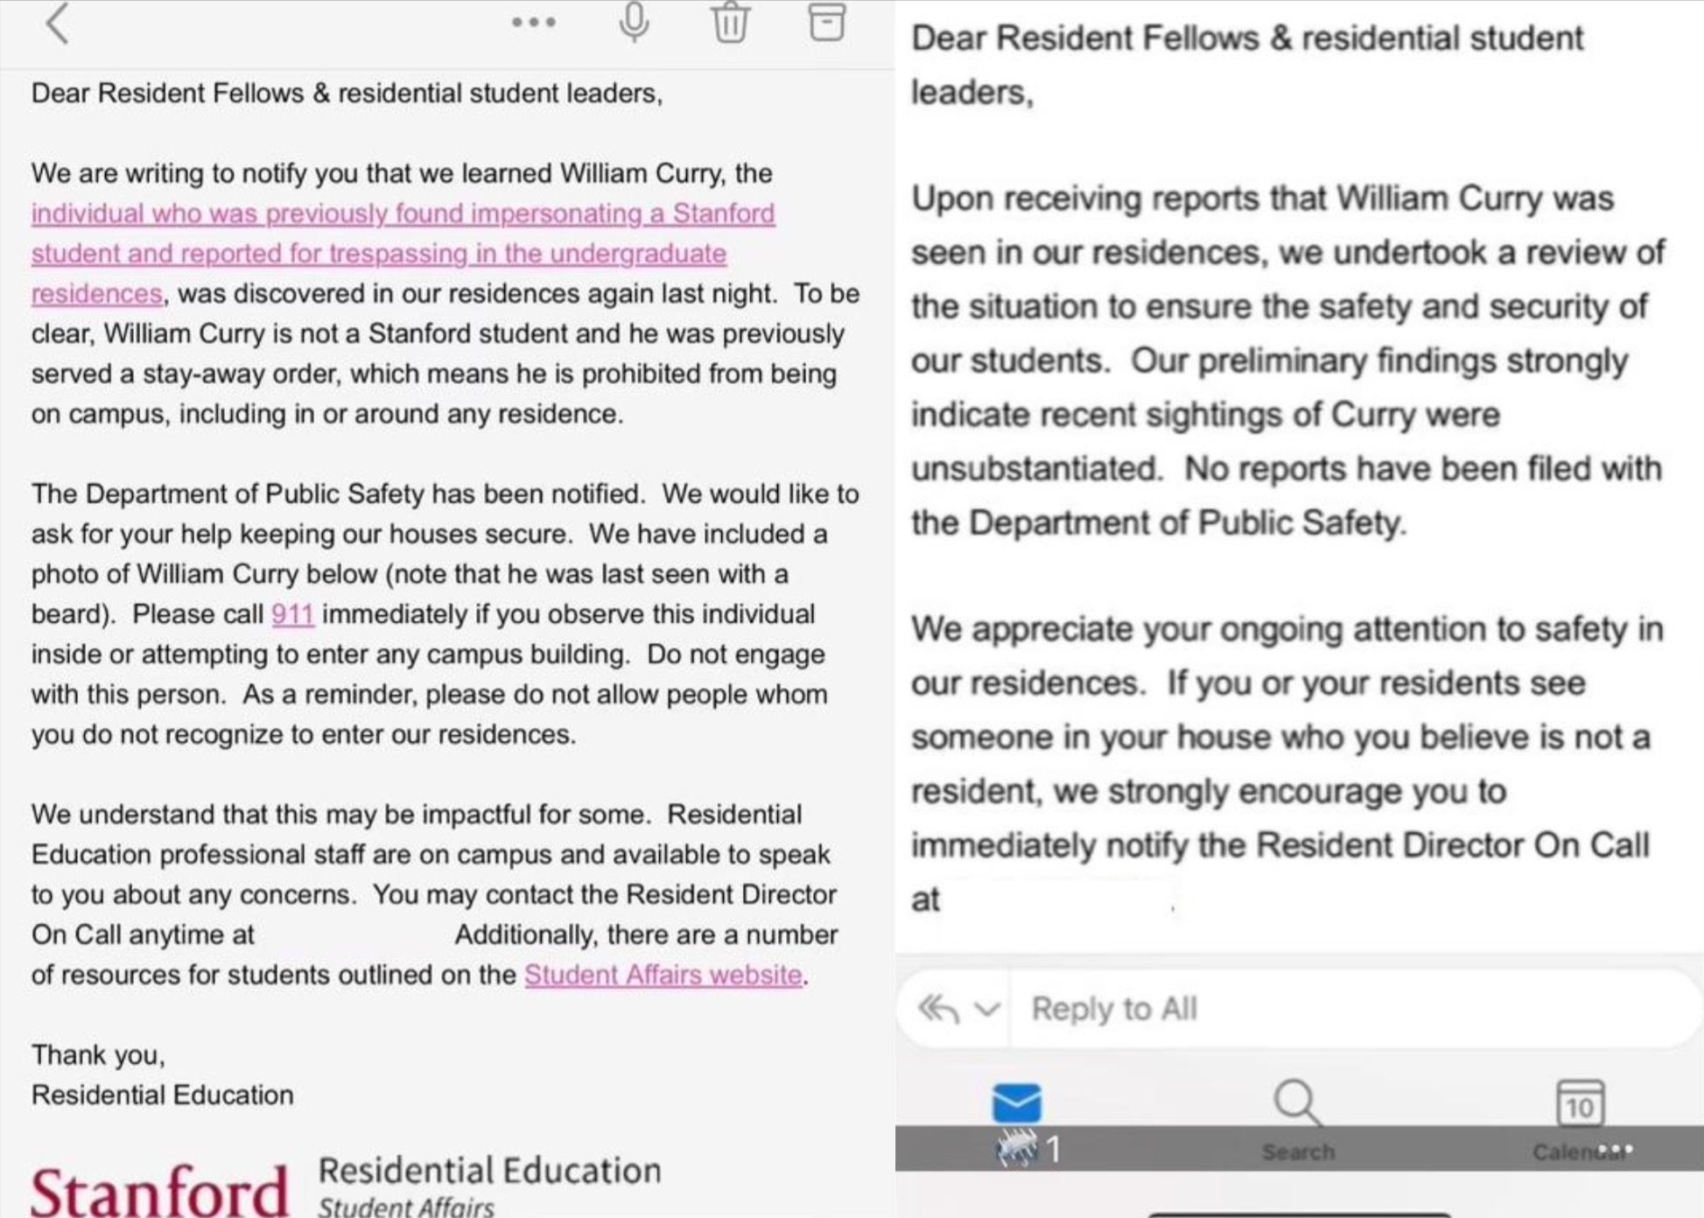Archive the email with box icon
Image resolution: width=1704 pixels, height=1218 pixels.
pyautogui.click(x=826, y=22)
